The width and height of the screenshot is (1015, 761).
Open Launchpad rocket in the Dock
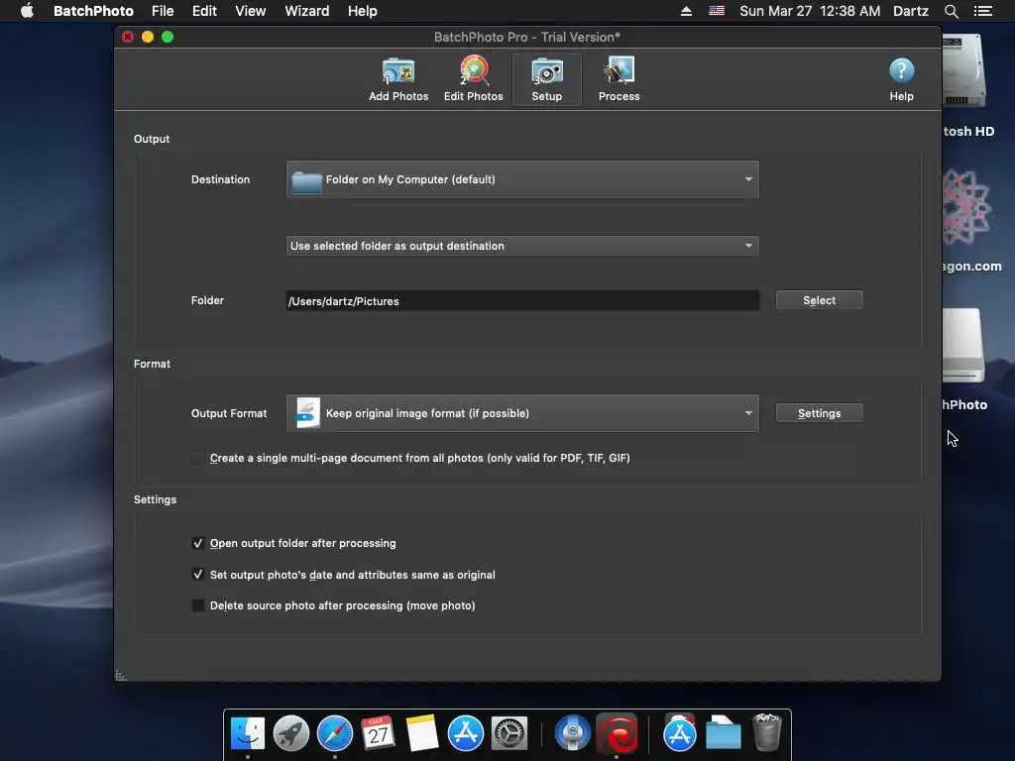(x=290, y=734)
